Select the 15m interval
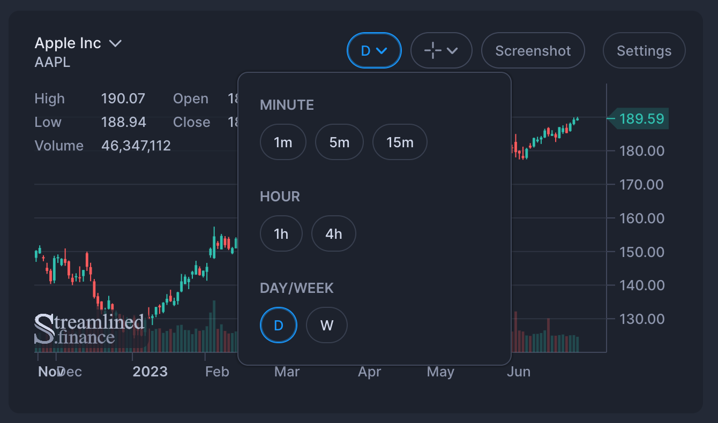 pos(400,142)
